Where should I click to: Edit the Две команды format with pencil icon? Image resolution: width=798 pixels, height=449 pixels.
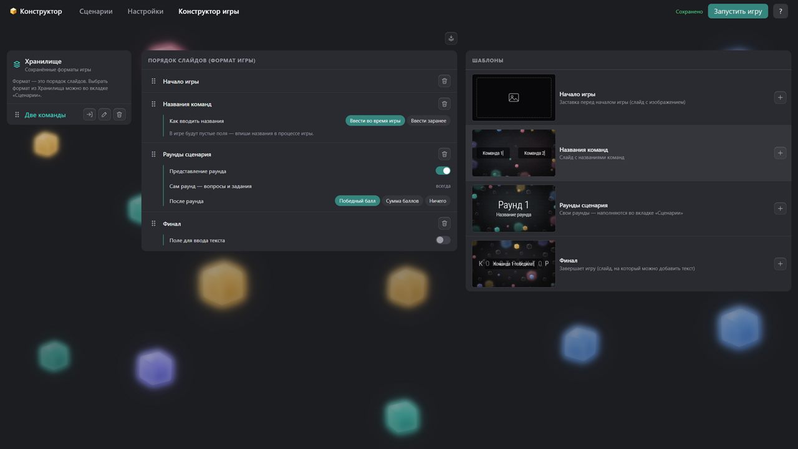[104, 115]
